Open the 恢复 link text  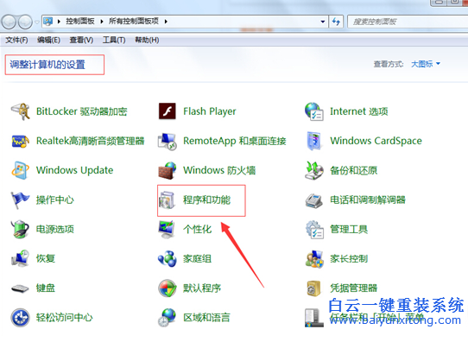point(46,258)
